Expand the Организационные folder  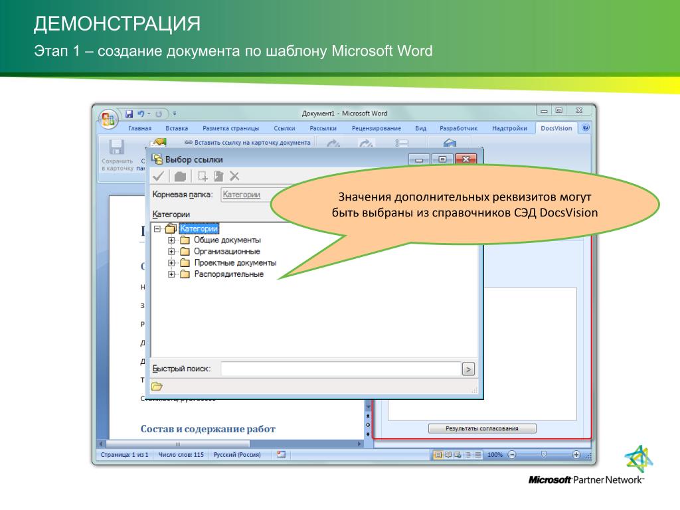coord(171,252)
